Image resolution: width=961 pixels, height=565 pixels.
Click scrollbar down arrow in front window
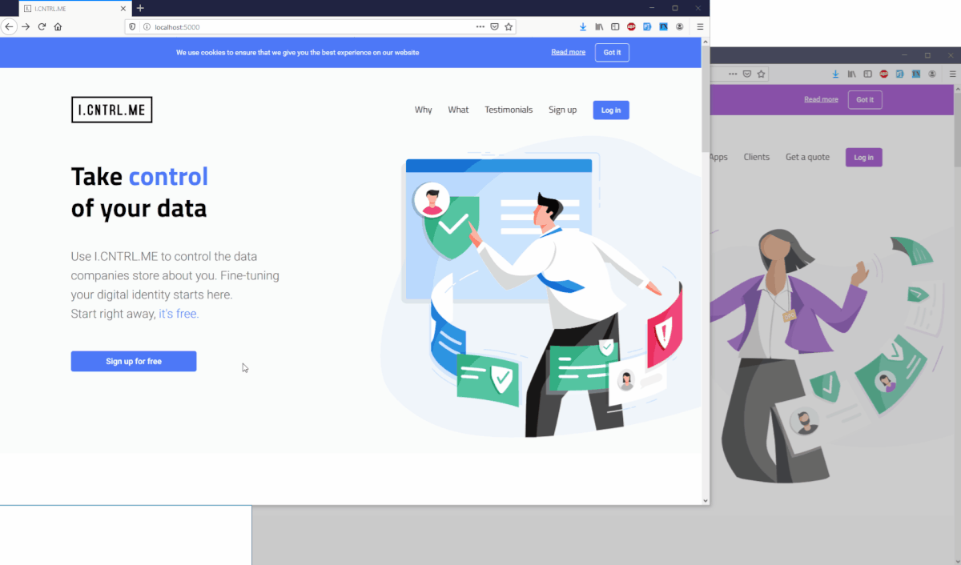(705, 501)
